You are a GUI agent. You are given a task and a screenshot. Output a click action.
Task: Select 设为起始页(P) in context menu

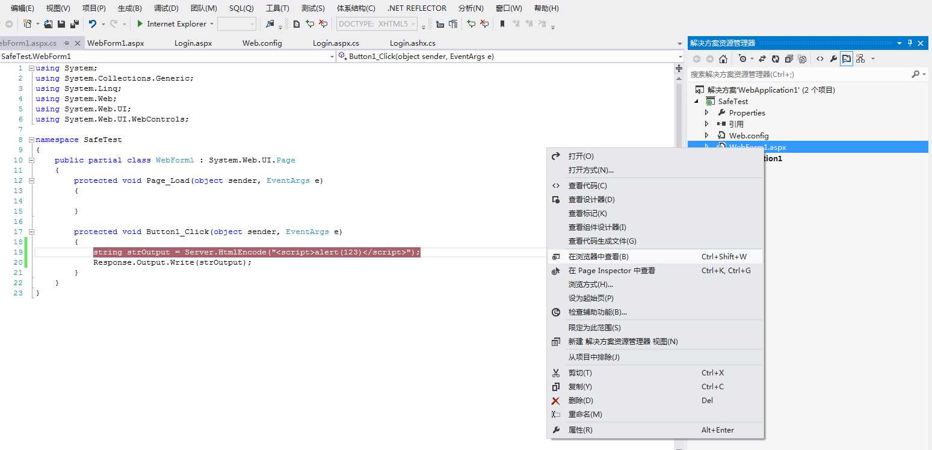point(655,298)
